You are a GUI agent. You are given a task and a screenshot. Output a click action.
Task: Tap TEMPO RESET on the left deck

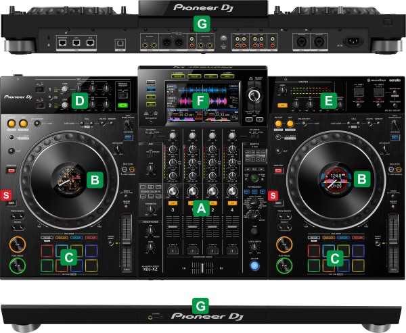(111, 243)
